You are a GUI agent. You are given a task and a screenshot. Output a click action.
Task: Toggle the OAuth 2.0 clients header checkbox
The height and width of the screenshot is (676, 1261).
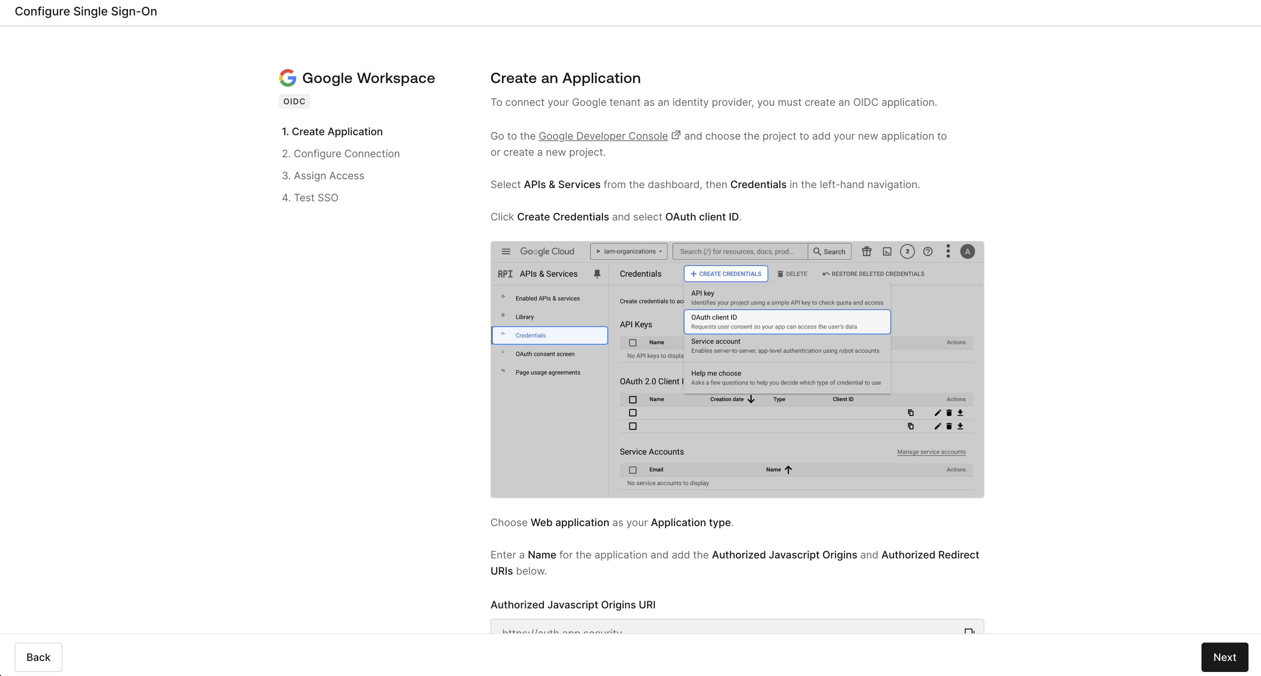[x=632, y=399]
